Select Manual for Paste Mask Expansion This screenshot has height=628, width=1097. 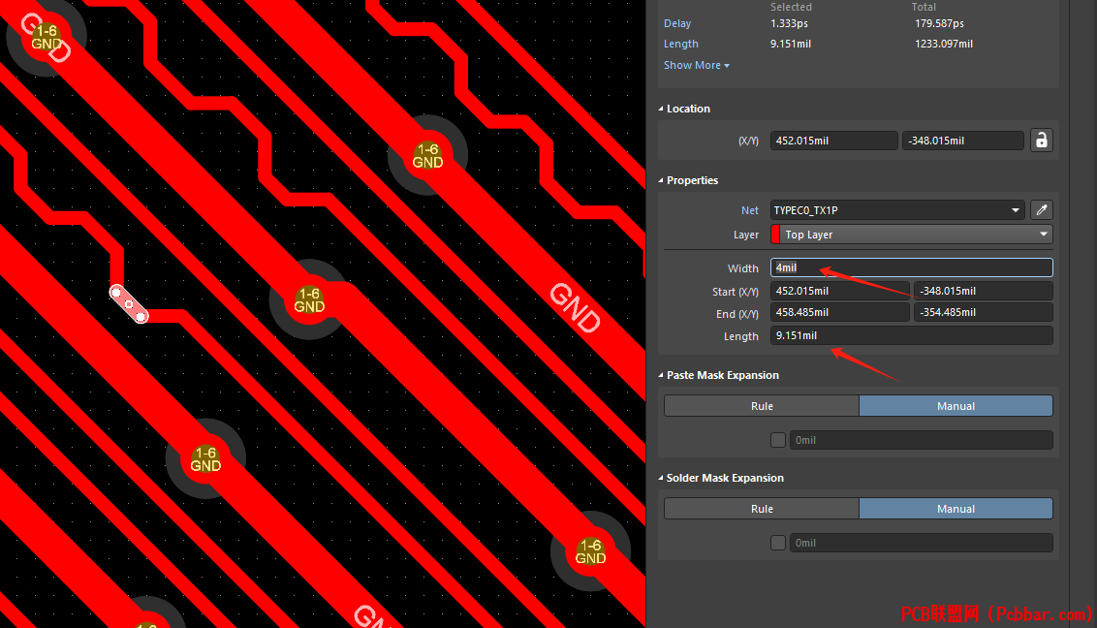[x=956, y=406]
